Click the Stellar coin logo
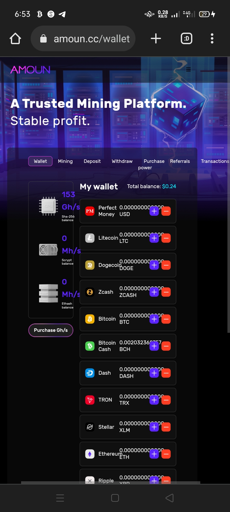This screenshot has height=512, width=230. click(x=90, y=427)
